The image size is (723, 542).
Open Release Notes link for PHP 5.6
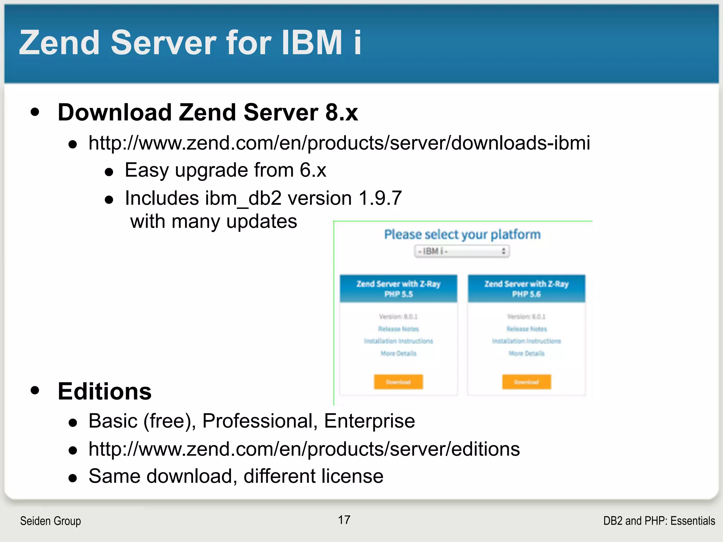tap(526, 329)
